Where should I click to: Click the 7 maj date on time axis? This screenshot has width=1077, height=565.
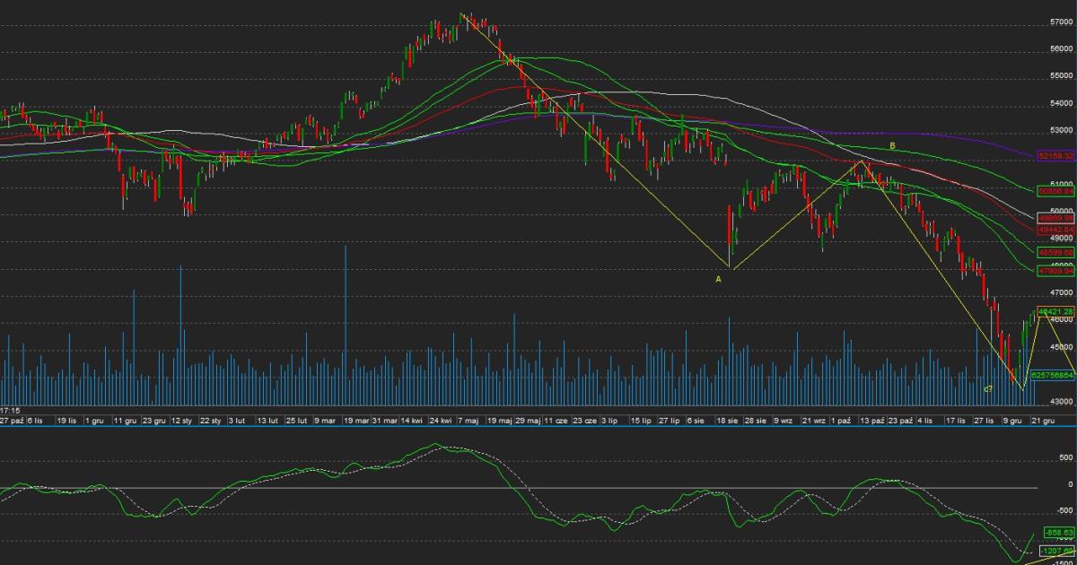(467, 420)
